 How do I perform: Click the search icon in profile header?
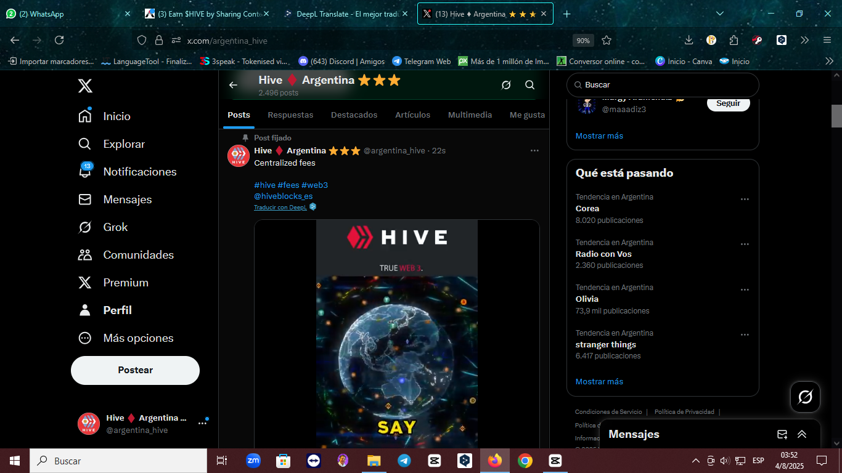pos(529,85)
